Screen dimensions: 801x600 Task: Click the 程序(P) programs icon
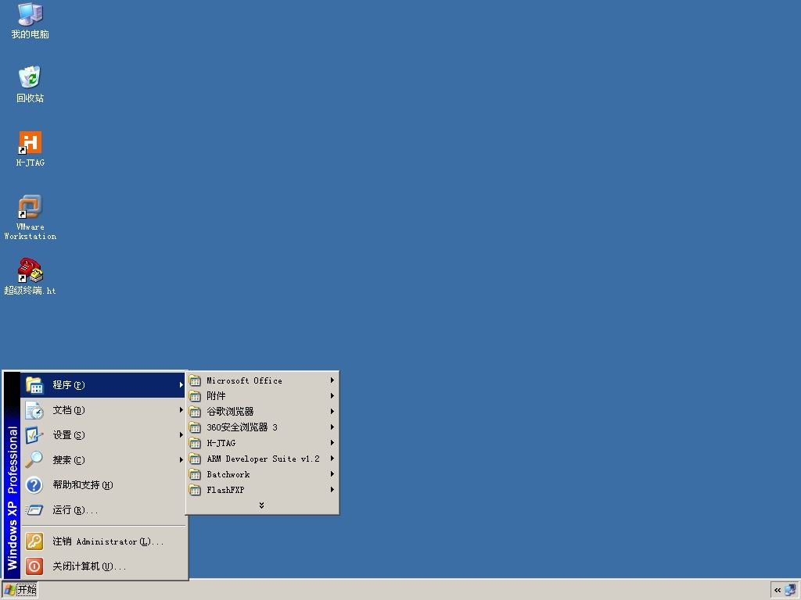pyautogui.click(x=34, y=385)
